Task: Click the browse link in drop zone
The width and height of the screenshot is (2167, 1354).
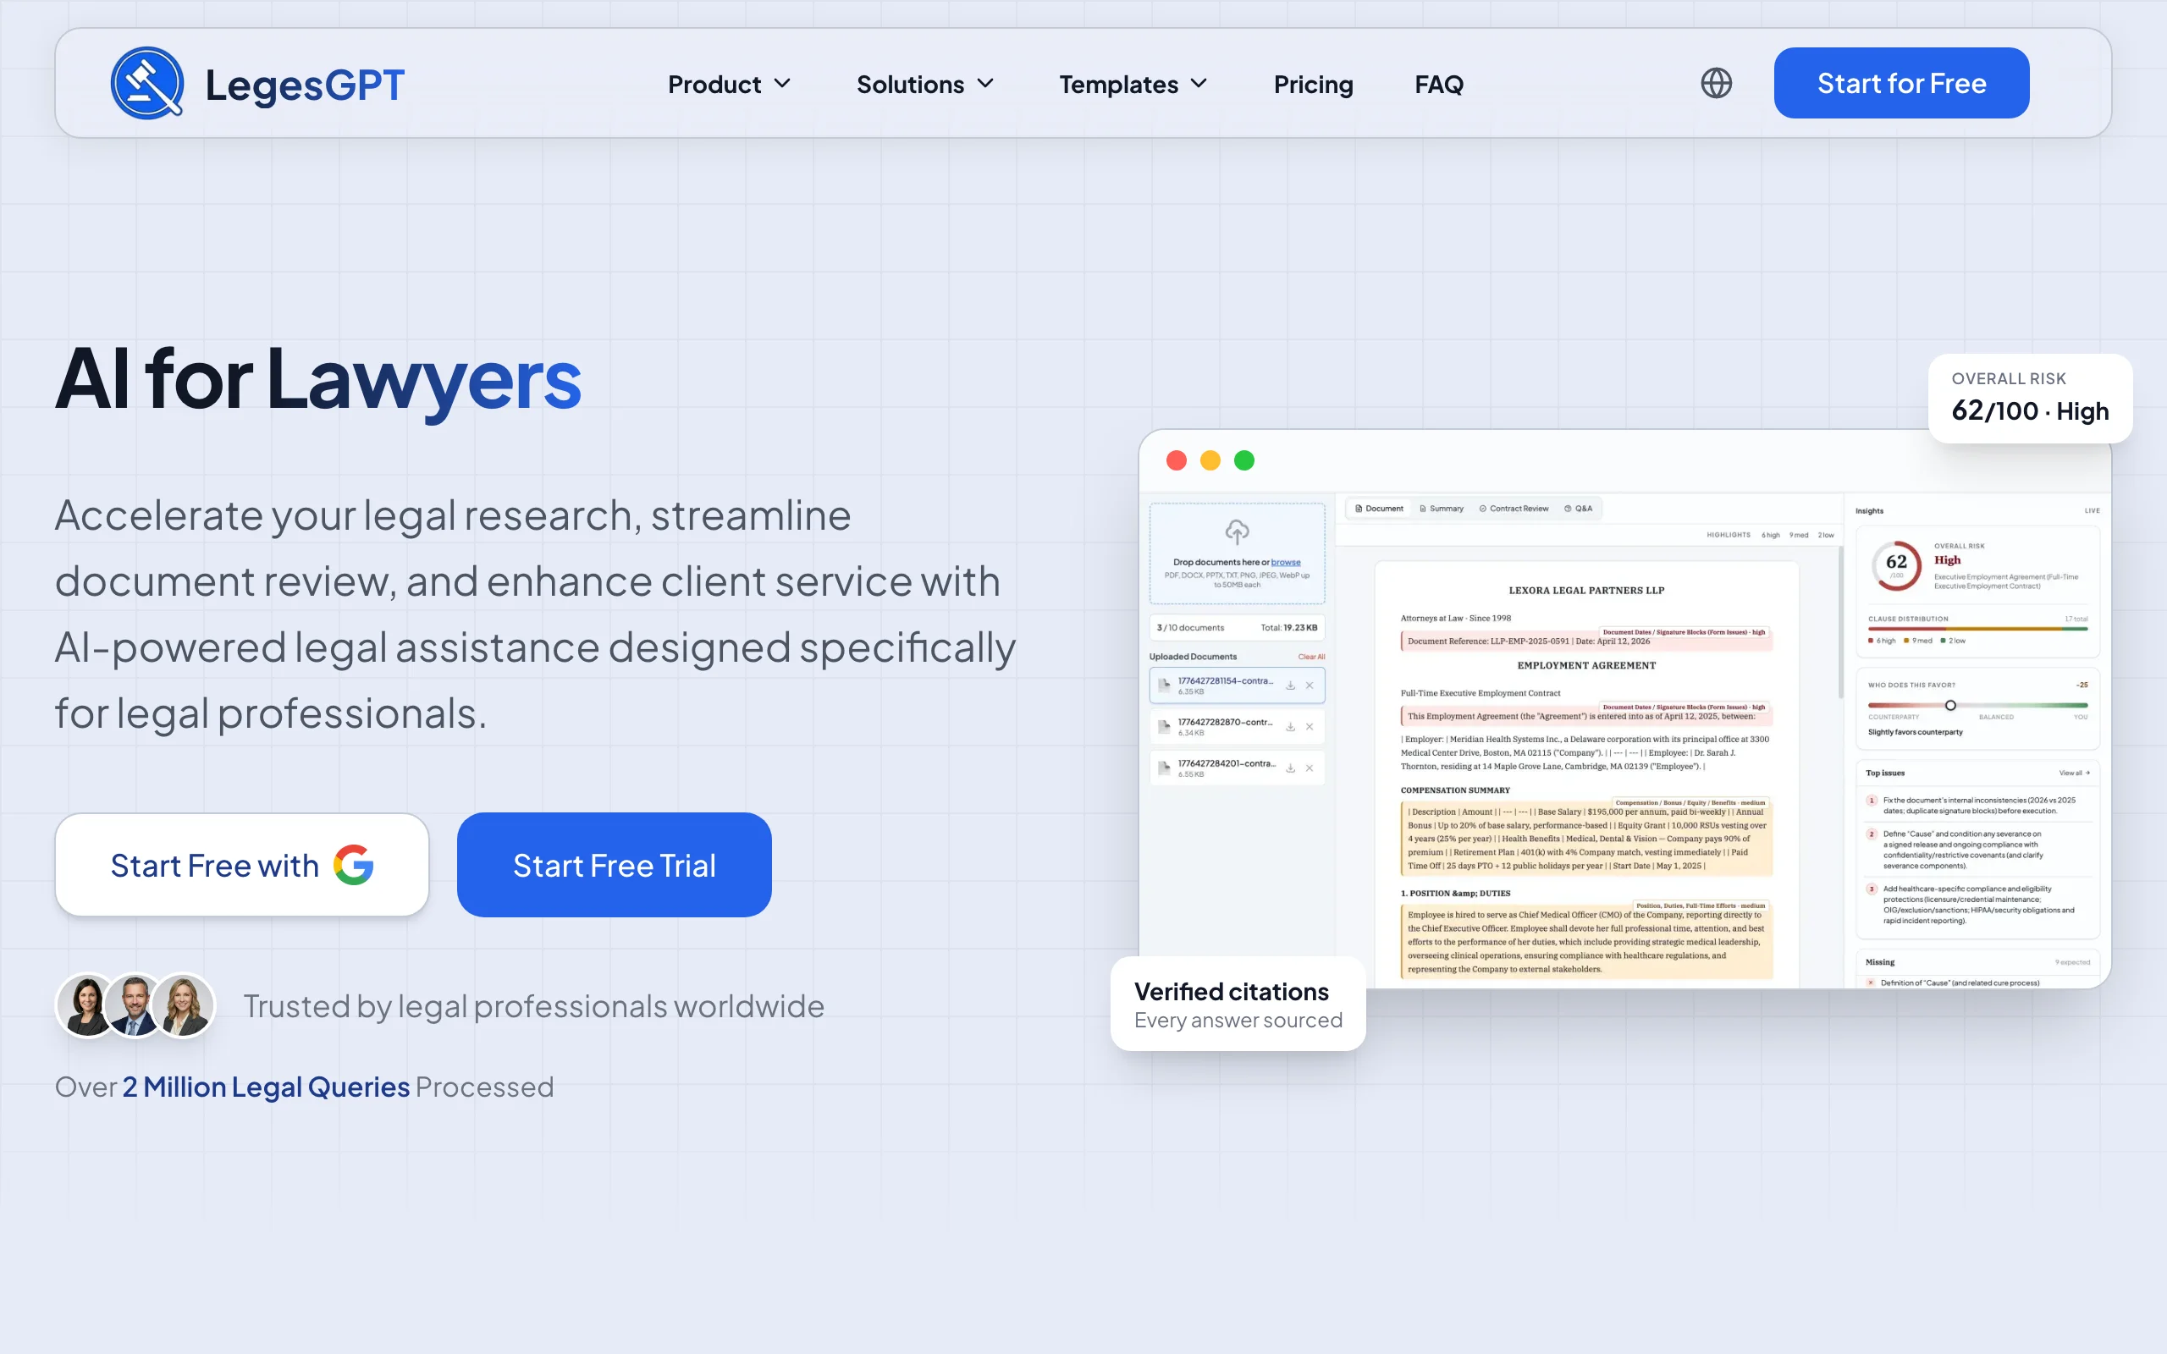Action: coord(1285,563)
